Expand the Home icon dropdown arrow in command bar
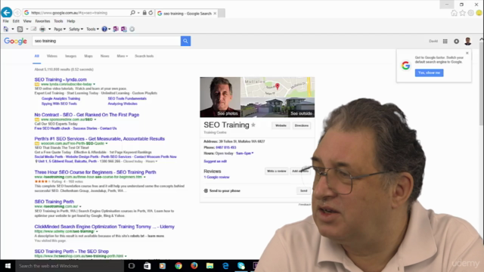The width and height of the screenshot is (484, 272). pyautogui.click(x=13, y=29)
